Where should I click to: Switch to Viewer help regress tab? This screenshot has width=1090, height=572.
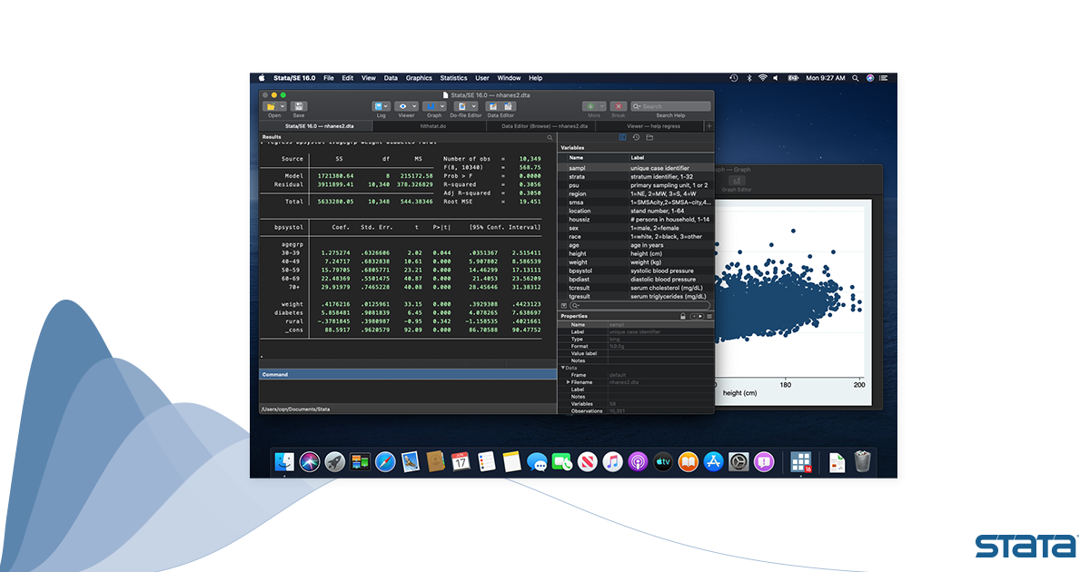[652, 126]
